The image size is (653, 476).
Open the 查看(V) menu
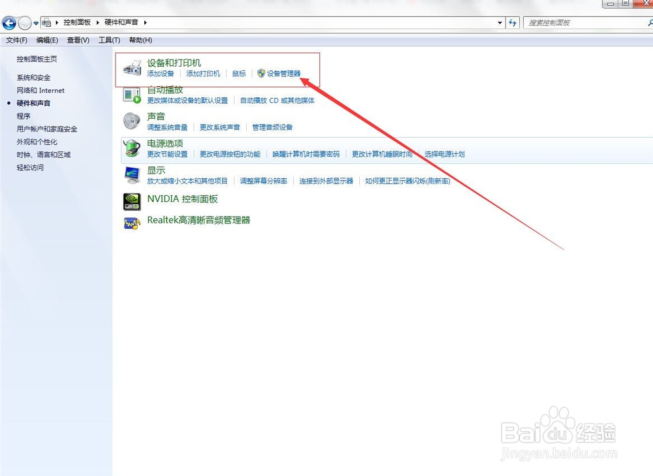click(x=77, y=40)
